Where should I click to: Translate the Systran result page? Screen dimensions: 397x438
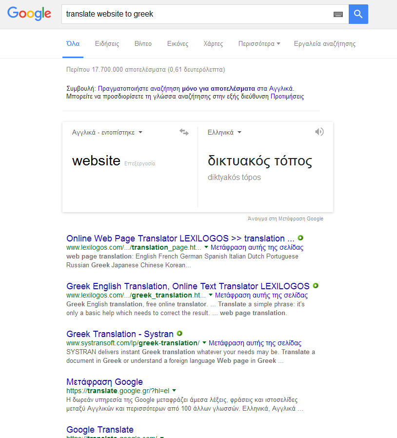coord(255,343)
